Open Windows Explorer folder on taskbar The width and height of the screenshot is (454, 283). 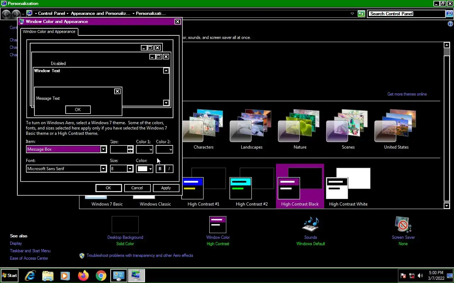[48, 276]
